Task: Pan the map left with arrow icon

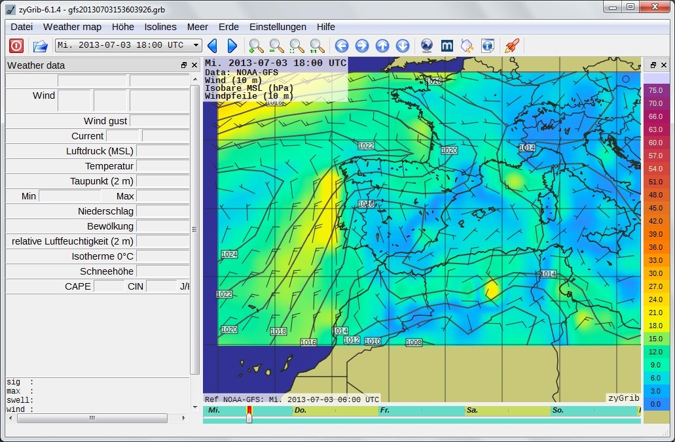Action: coord(341,46)
